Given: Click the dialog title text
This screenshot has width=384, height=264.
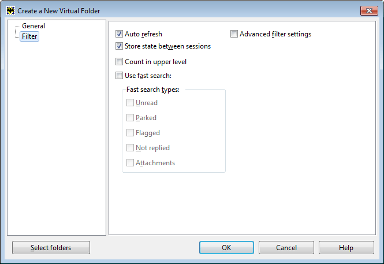Looking at the screenshot, I should (x=59, y=11).
